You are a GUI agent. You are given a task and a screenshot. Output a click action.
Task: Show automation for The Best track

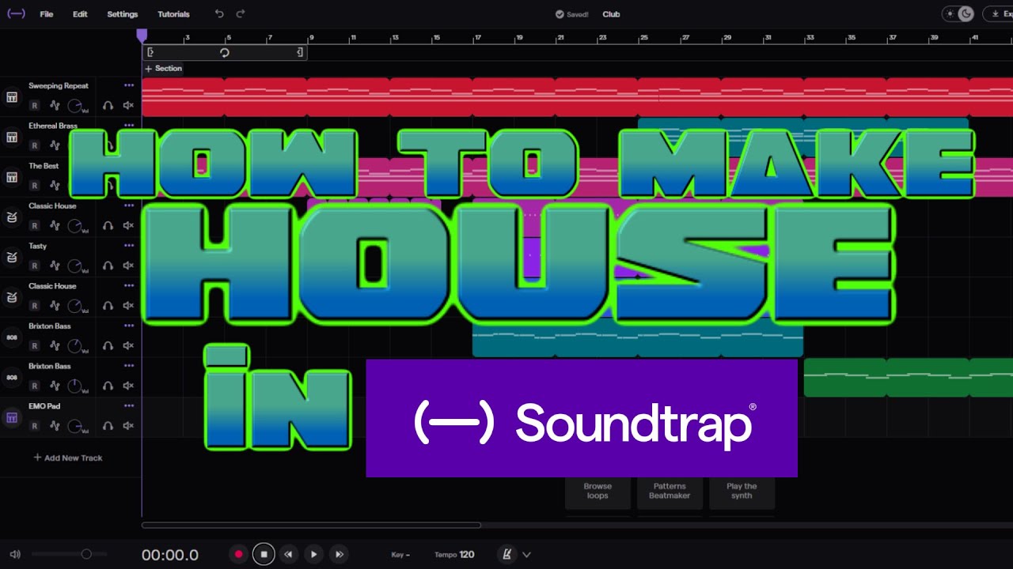[55, 186]
